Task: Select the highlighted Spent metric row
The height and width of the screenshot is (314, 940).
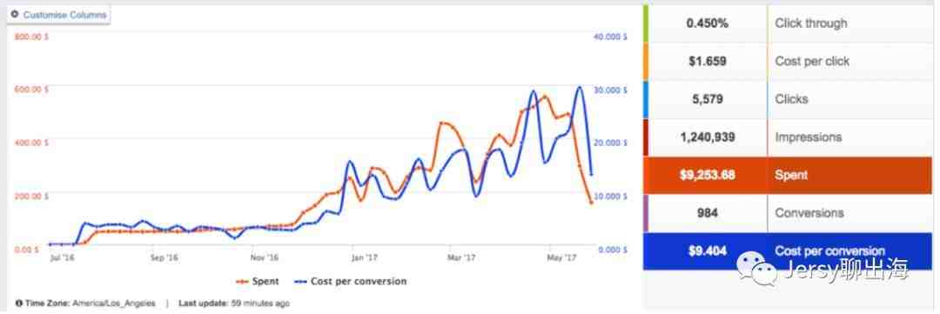Action: click(787, 175)
